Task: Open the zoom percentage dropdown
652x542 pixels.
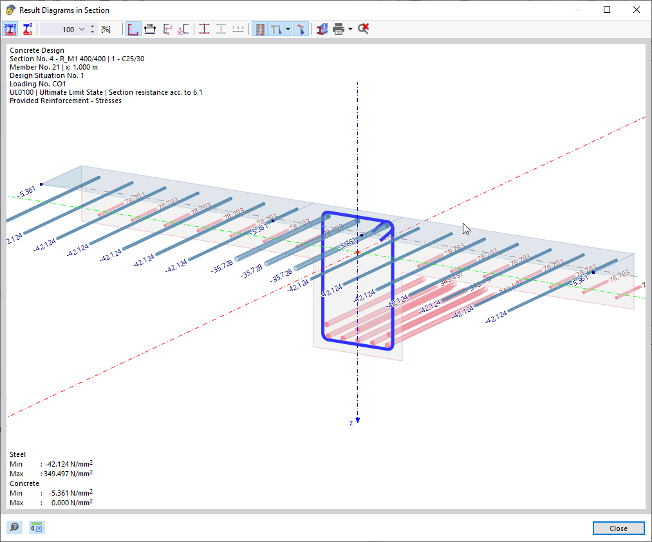Action: (x=82, y=29)
